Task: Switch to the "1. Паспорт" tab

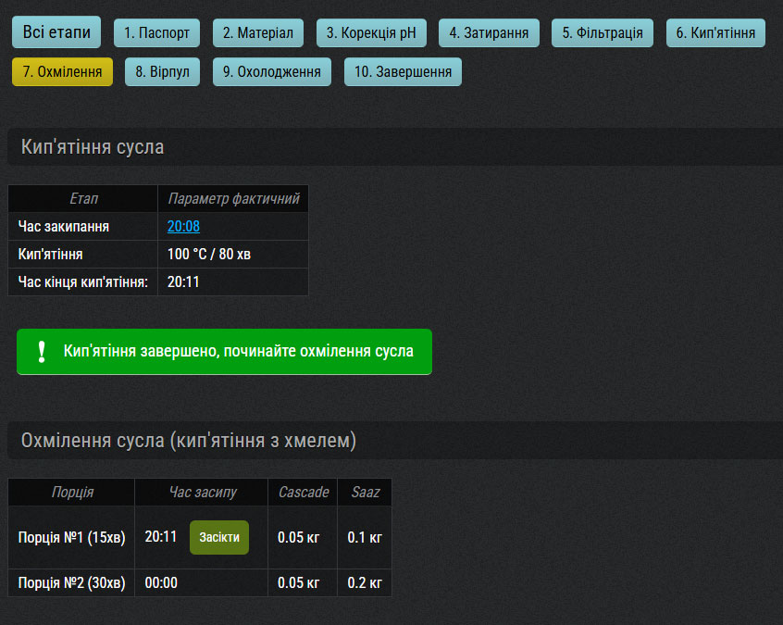Action: [x=157, y=33]
